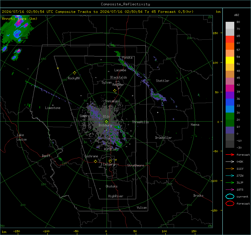Click the orange 111V arrow icon

click(230, 168)
